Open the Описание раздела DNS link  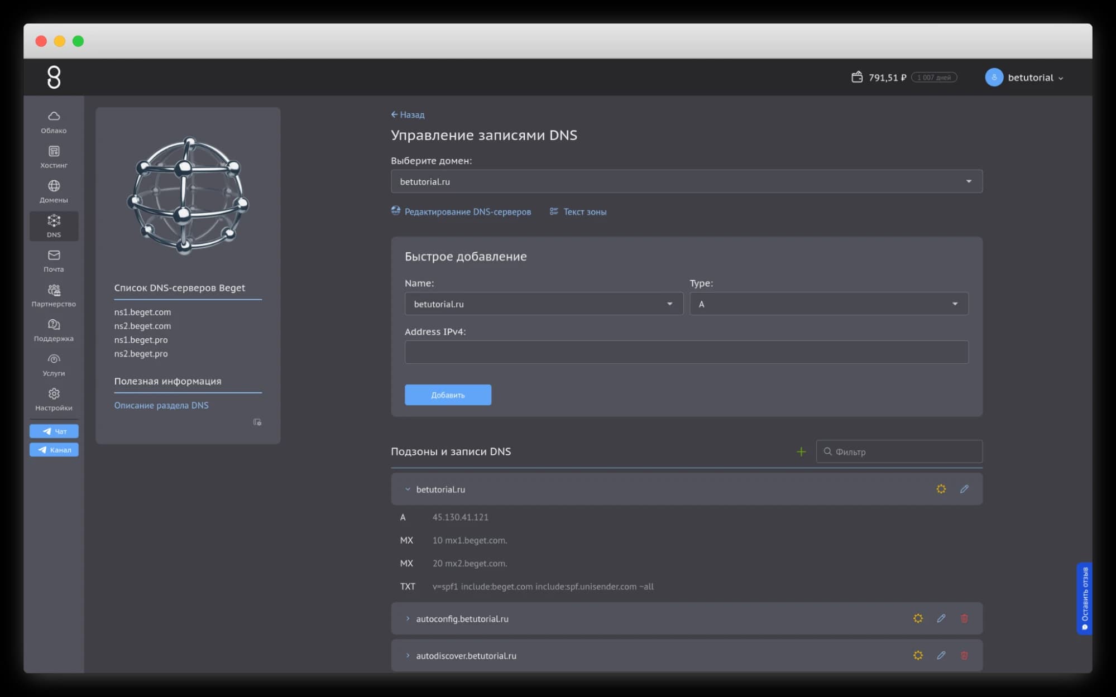point(161,405)
